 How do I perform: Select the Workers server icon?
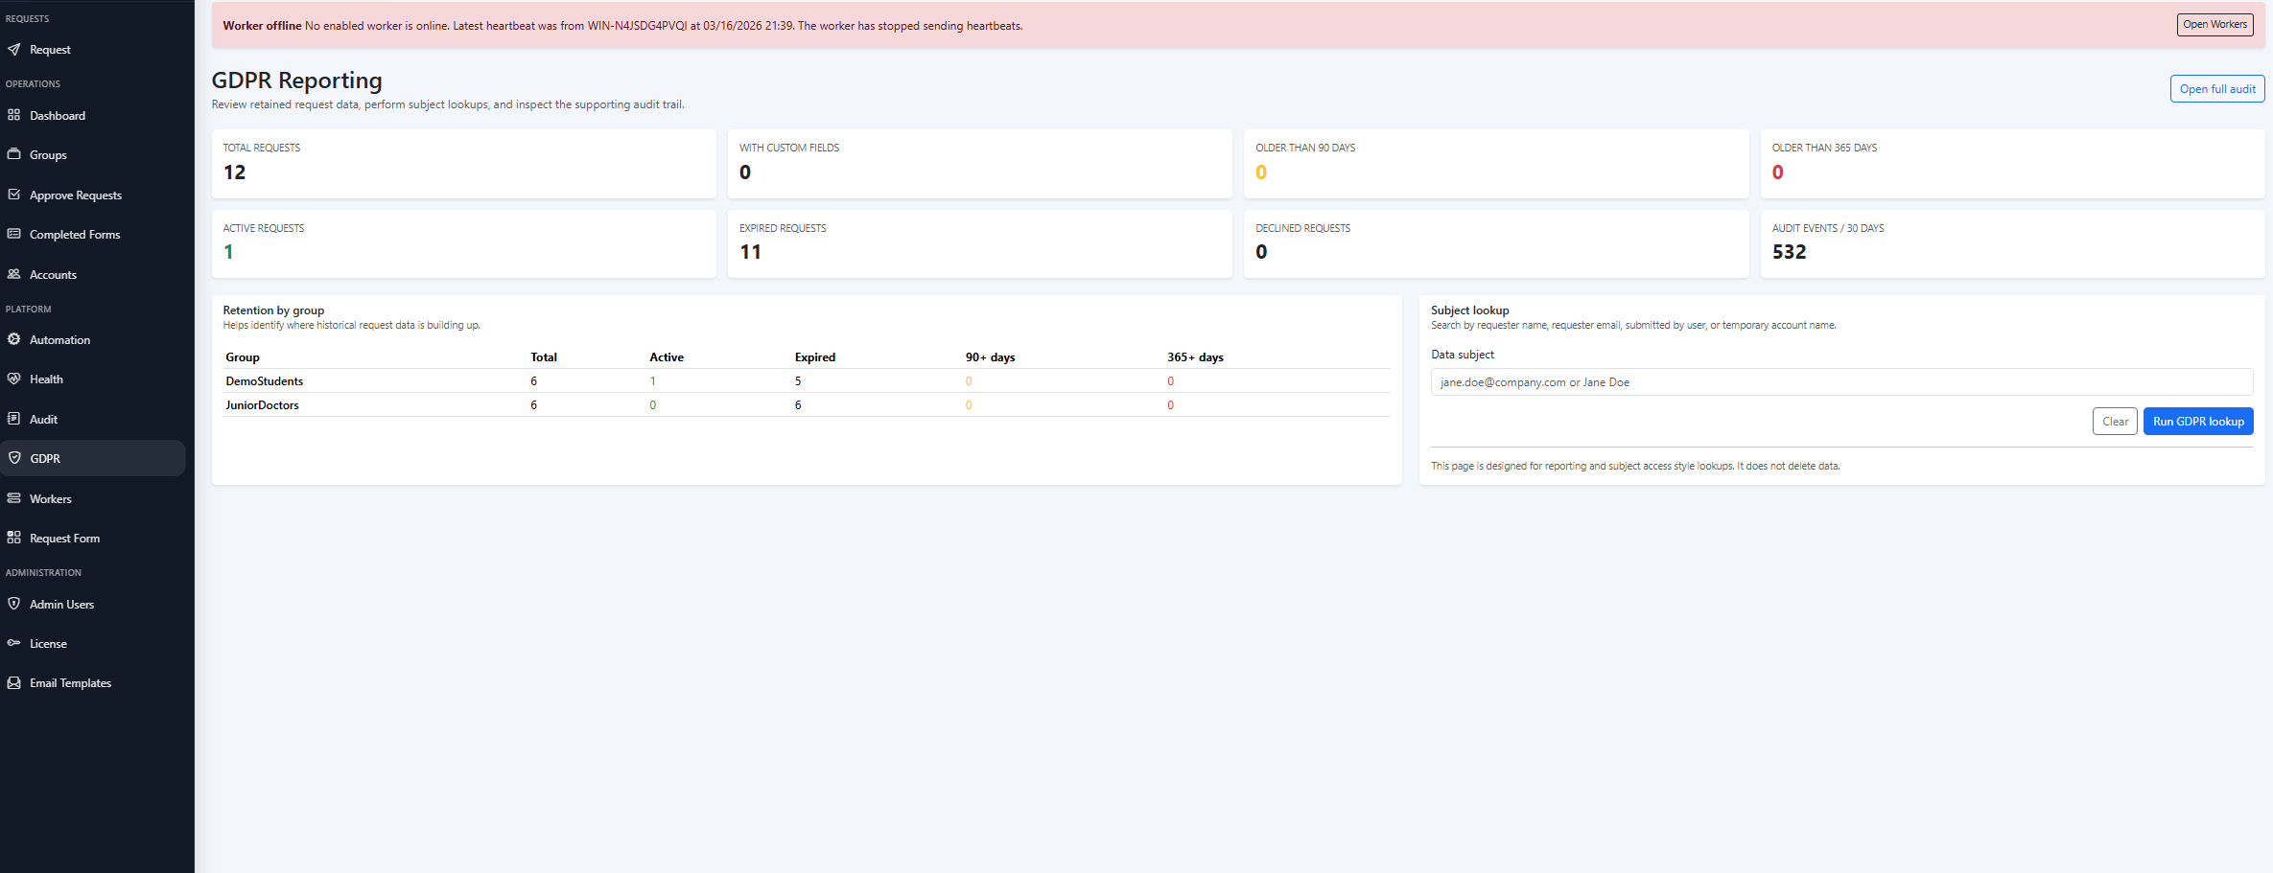click(13, 498)
